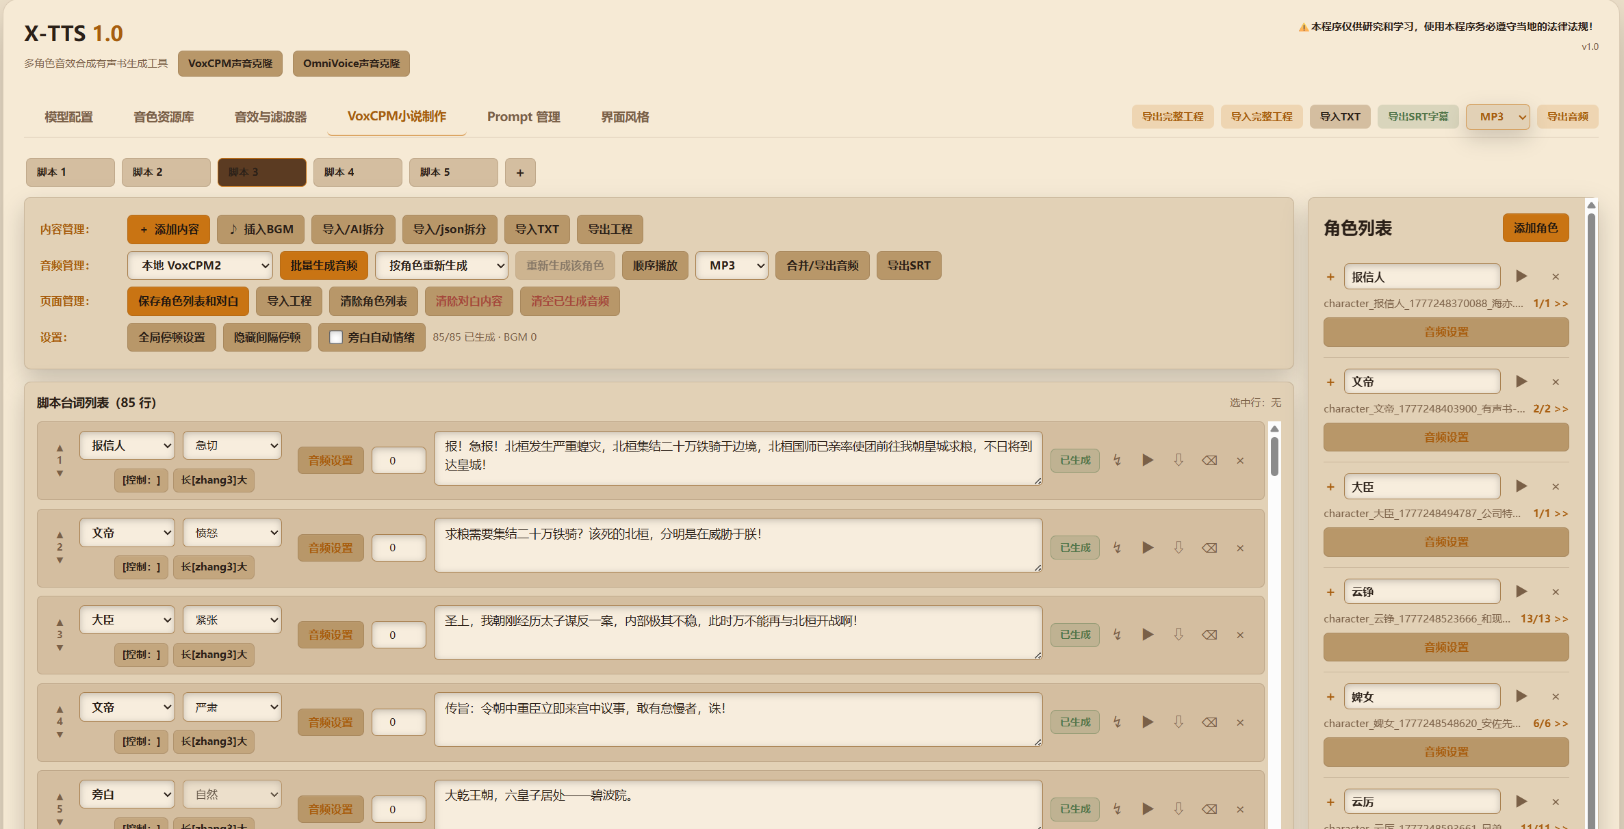Click + tab to add a new script
The height and width of the screenshot is (829, 1624).
point(520,172)
